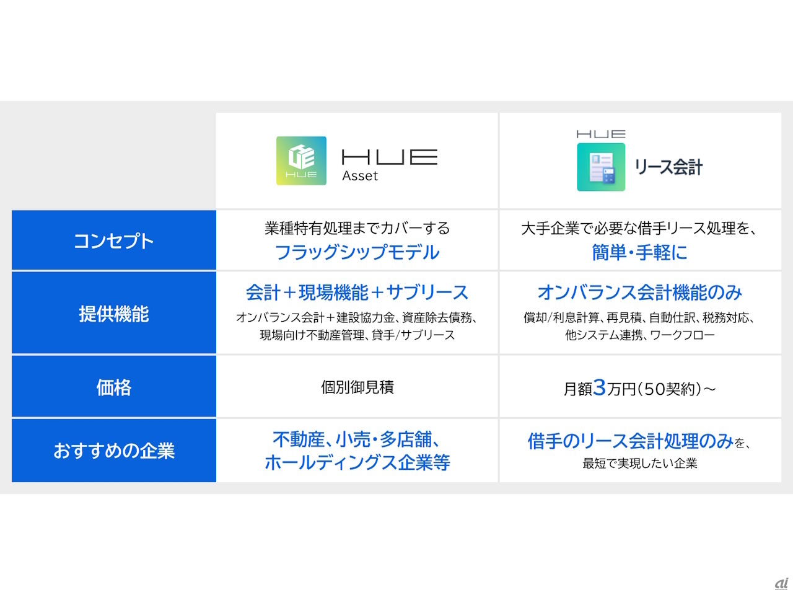Image resolution: width=793 pixels, height=595 pixels.
Task: Select the コンセプト row header
Action: (114, 240)
